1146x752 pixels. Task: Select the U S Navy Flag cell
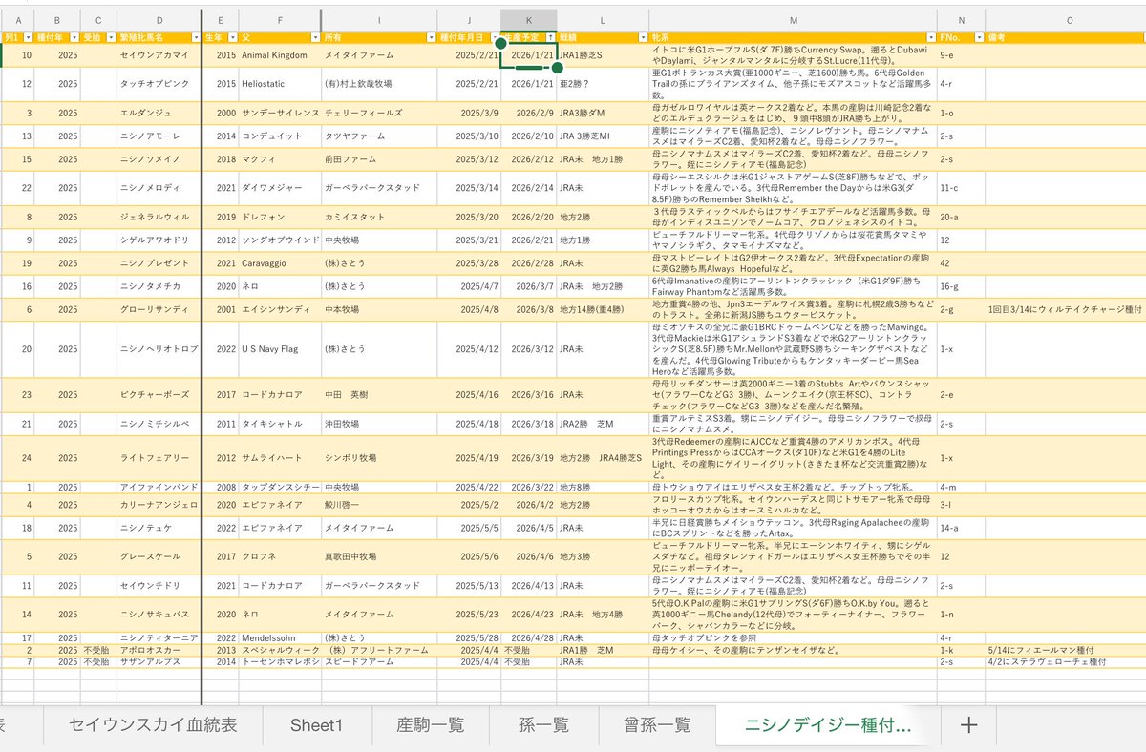tap(279, 349)
